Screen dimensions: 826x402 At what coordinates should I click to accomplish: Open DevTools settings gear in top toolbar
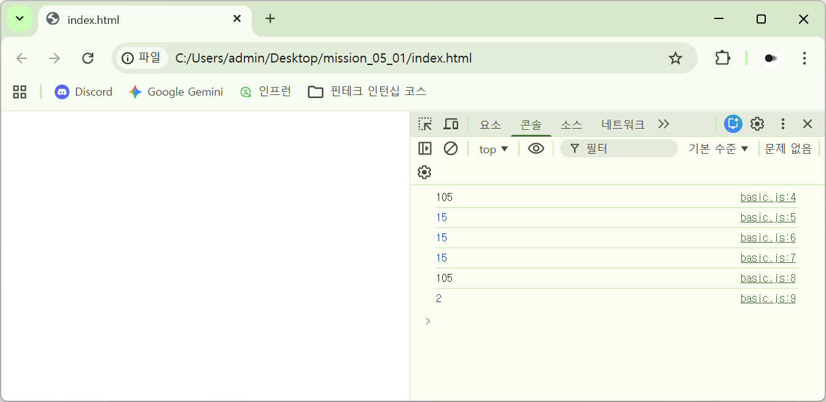(757, 124)
